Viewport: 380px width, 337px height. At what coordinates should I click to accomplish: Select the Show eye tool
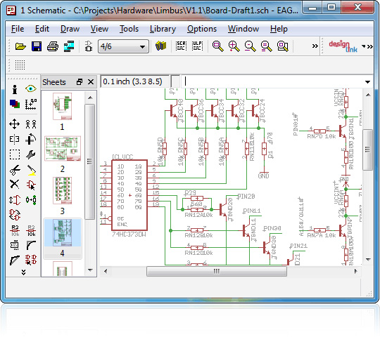[x=31, y=88]
